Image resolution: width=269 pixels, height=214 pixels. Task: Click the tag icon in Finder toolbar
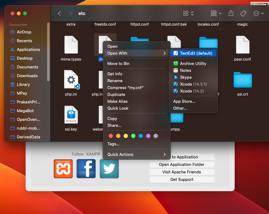click(243, 13)
